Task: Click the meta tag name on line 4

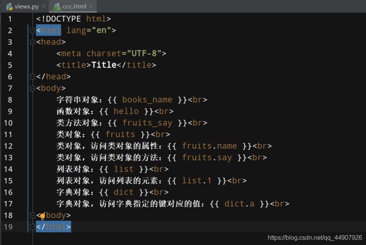Action: point(71,53)
